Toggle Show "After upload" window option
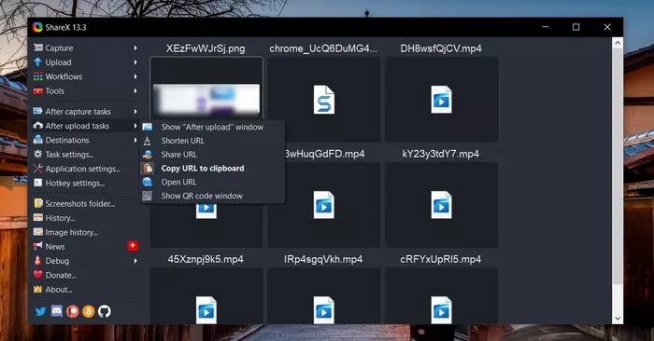The image size is (654, 341). [213, 127]
